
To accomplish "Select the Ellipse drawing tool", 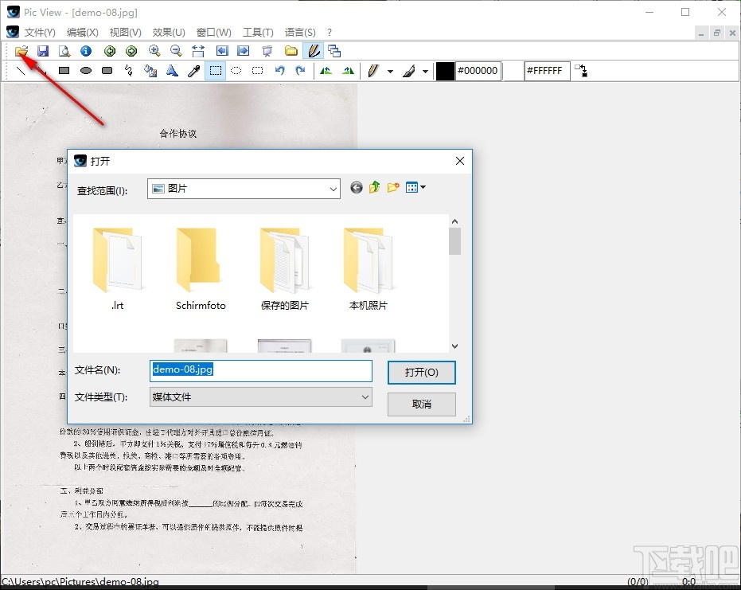I will coord(86,70).
